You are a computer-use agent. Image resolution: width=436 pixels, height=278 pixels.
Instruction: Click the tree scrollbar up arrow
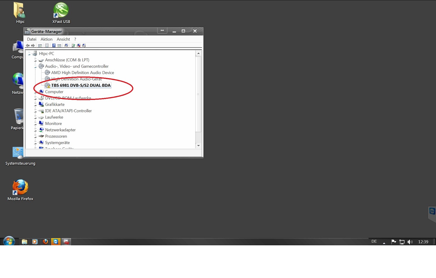click(x=198, y=53)
